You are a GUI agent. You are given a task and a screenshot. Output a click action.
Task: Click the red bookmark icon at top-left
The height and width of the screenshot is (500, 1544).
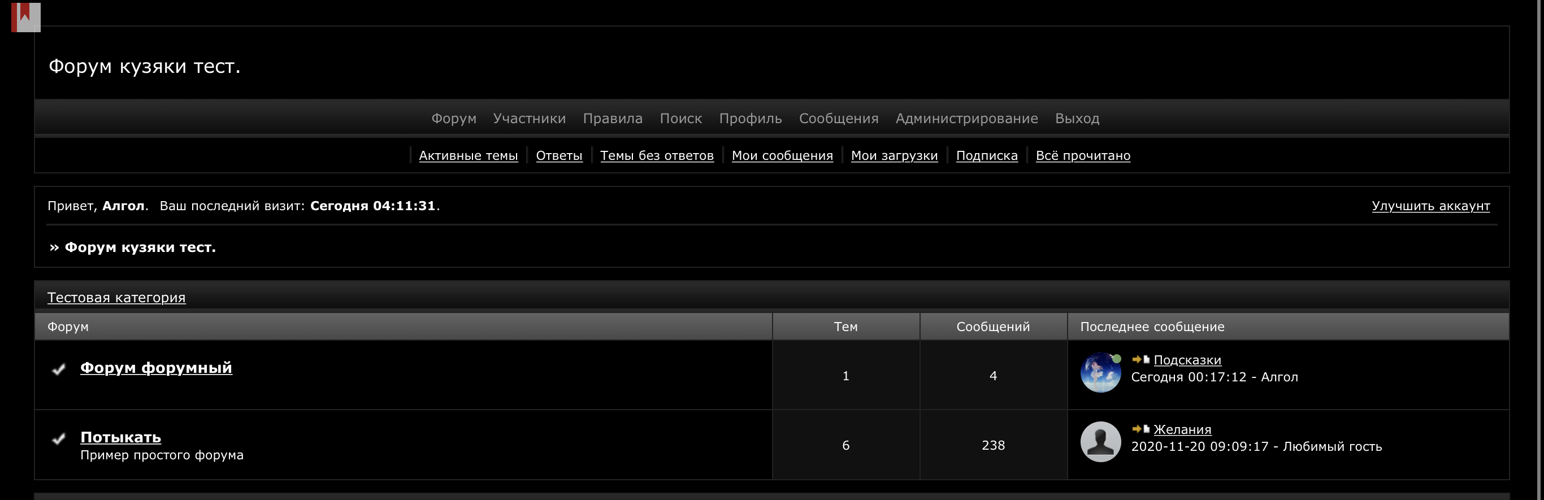(x=26, y=17)
